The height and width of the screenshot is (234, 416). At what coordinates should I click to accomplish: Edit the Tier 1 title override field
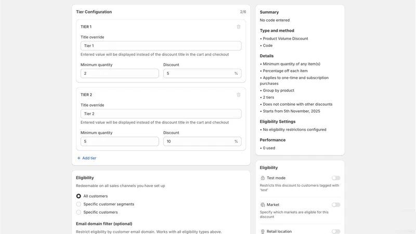pyautogui.click(x=161, y=46)
